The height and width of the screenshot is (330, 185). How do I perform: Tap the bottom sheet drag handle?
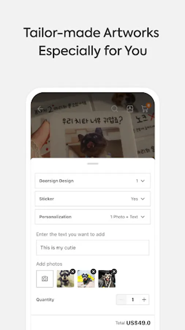(93, 164)
